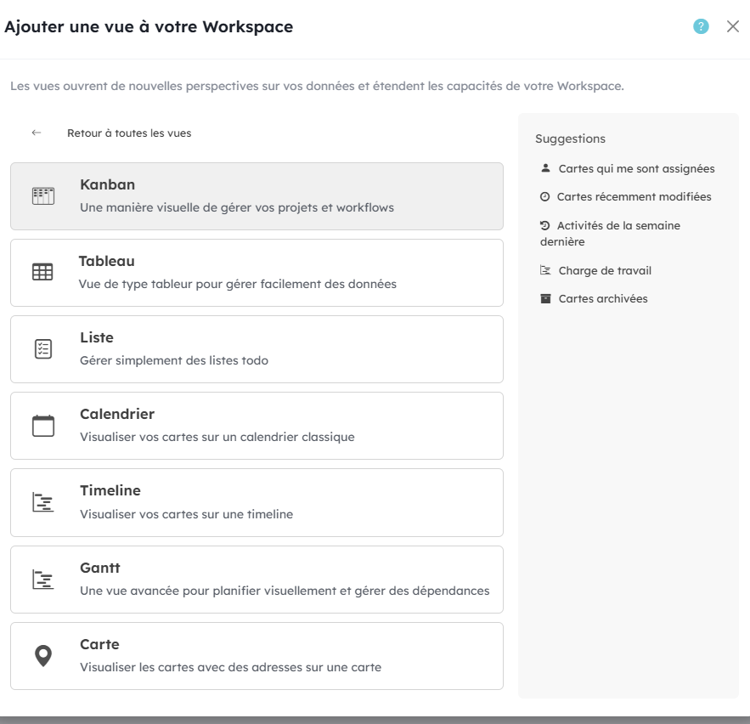The width and height of the screenshot is (750, 724).
Task: Open 'Cartes qui me sont assignées' suggestion
Action: coord(636,168)
